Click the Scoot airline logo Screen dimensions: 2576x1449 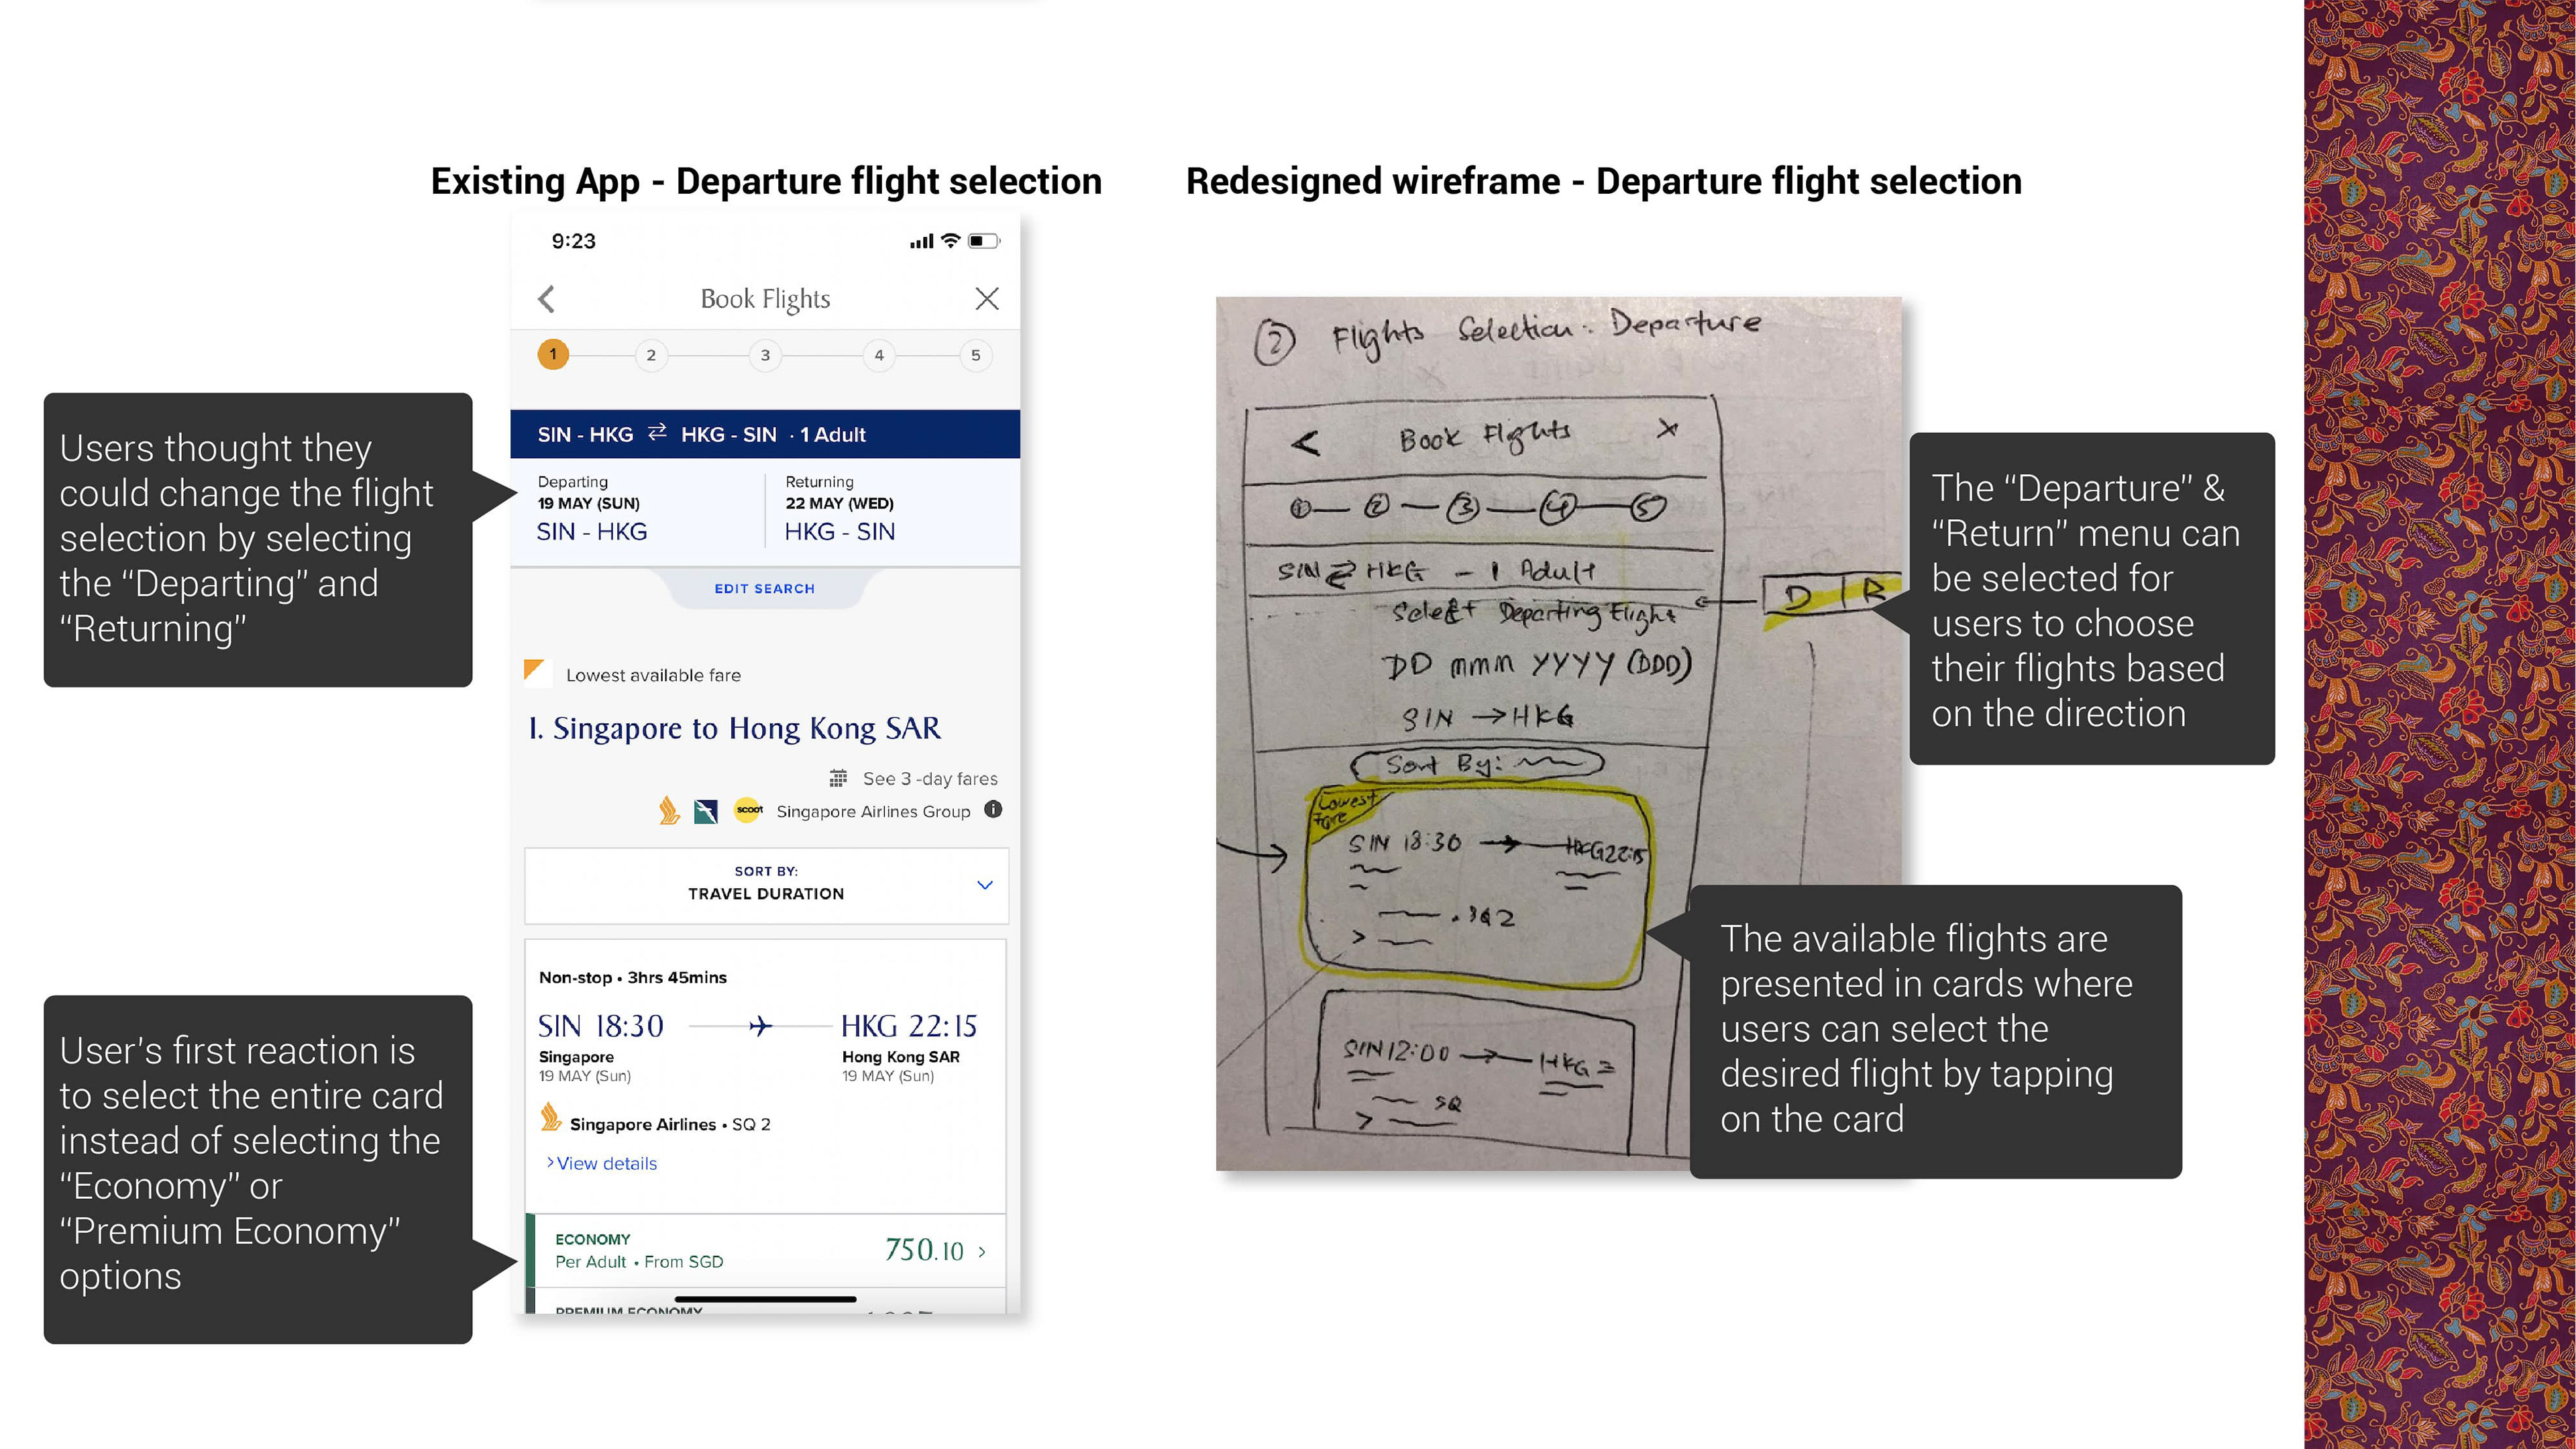[x=748, y=810]
